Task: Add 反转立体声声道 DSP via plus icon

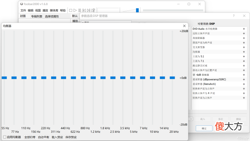Action: click(x=244, y=34)
